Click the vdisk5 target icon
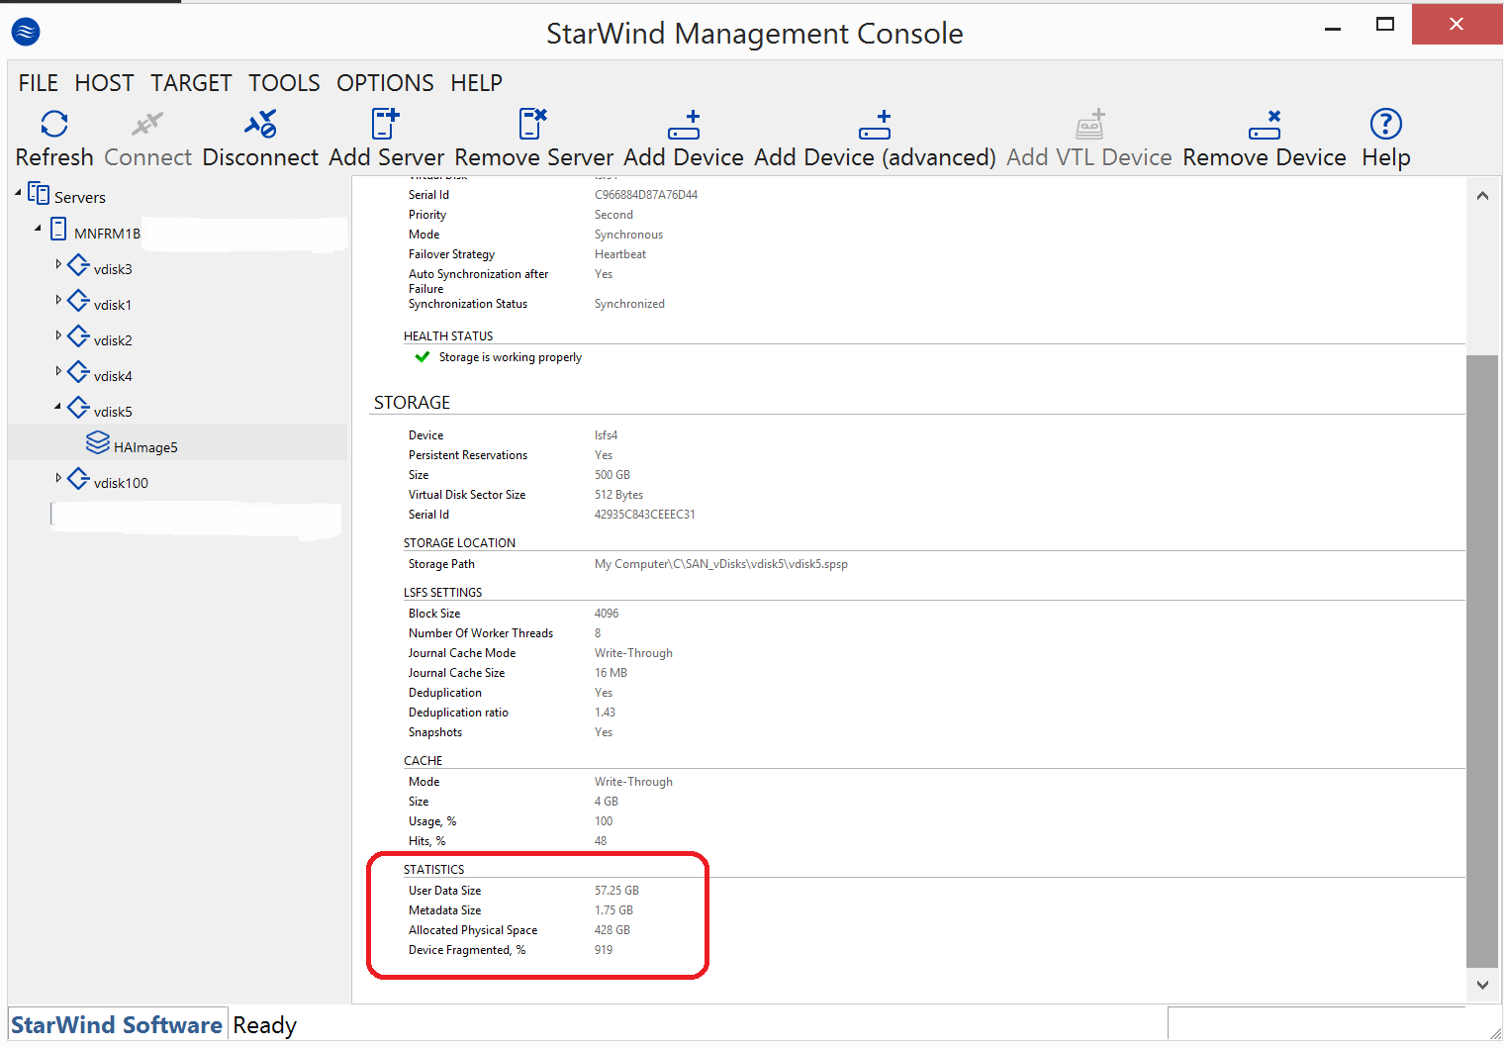 point(78,408)
